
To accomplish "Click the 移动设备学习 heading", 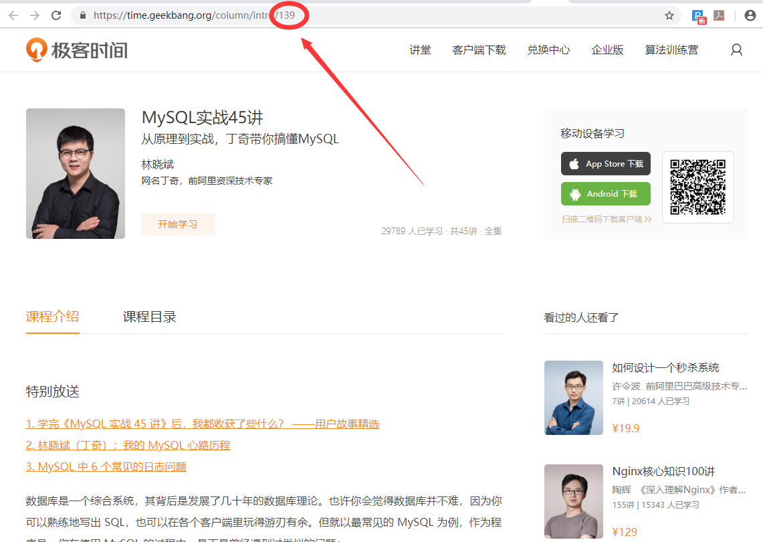I will tap(592, 133).
